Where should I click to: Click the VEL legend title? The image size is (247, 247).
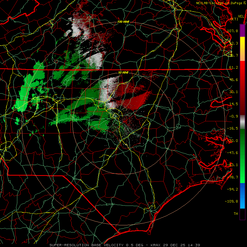[241, 16]
